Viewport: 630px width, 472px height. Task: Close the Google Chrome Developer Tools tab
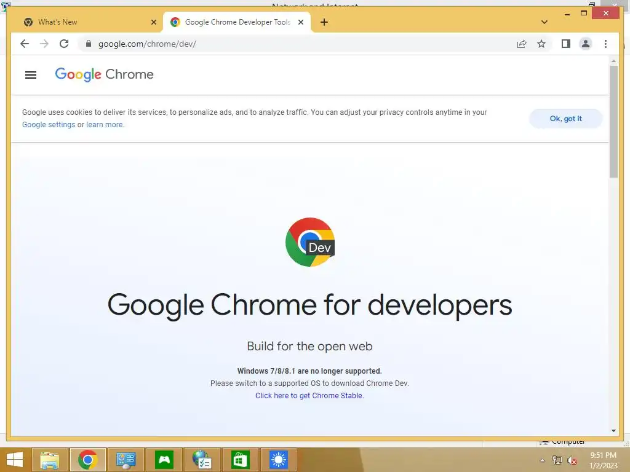point(300,22)
